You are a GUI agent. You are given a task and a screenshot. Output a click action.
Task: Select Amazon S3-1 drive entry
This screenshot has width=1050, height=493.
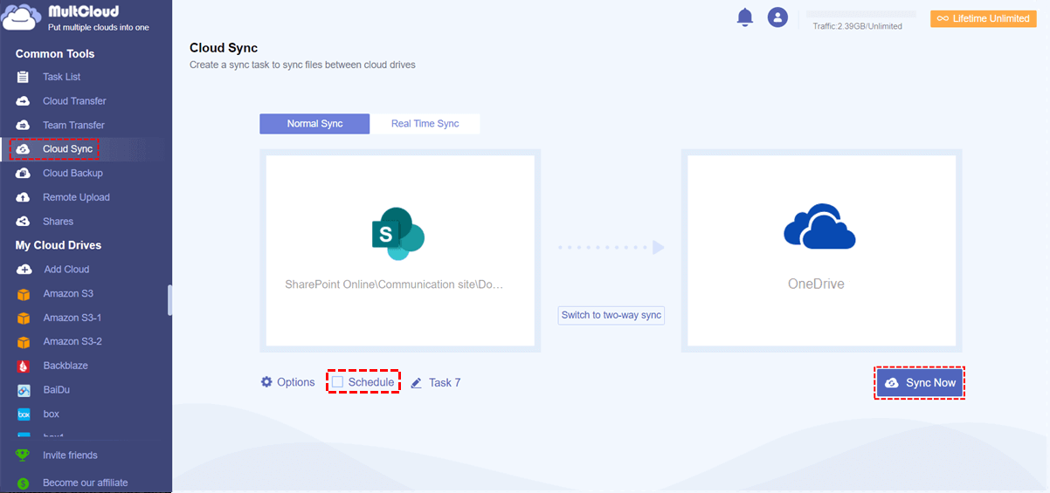coord(73,318)
